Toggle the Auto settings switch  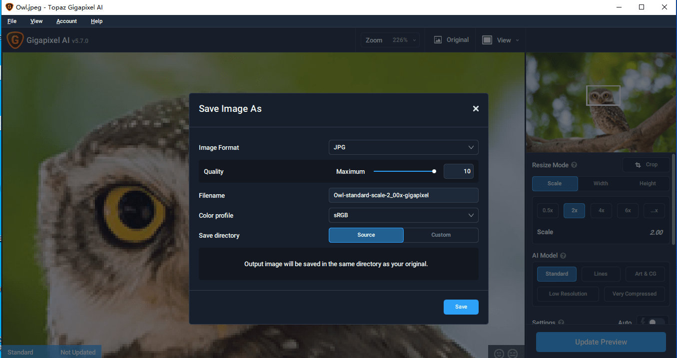tap(656, 323)
